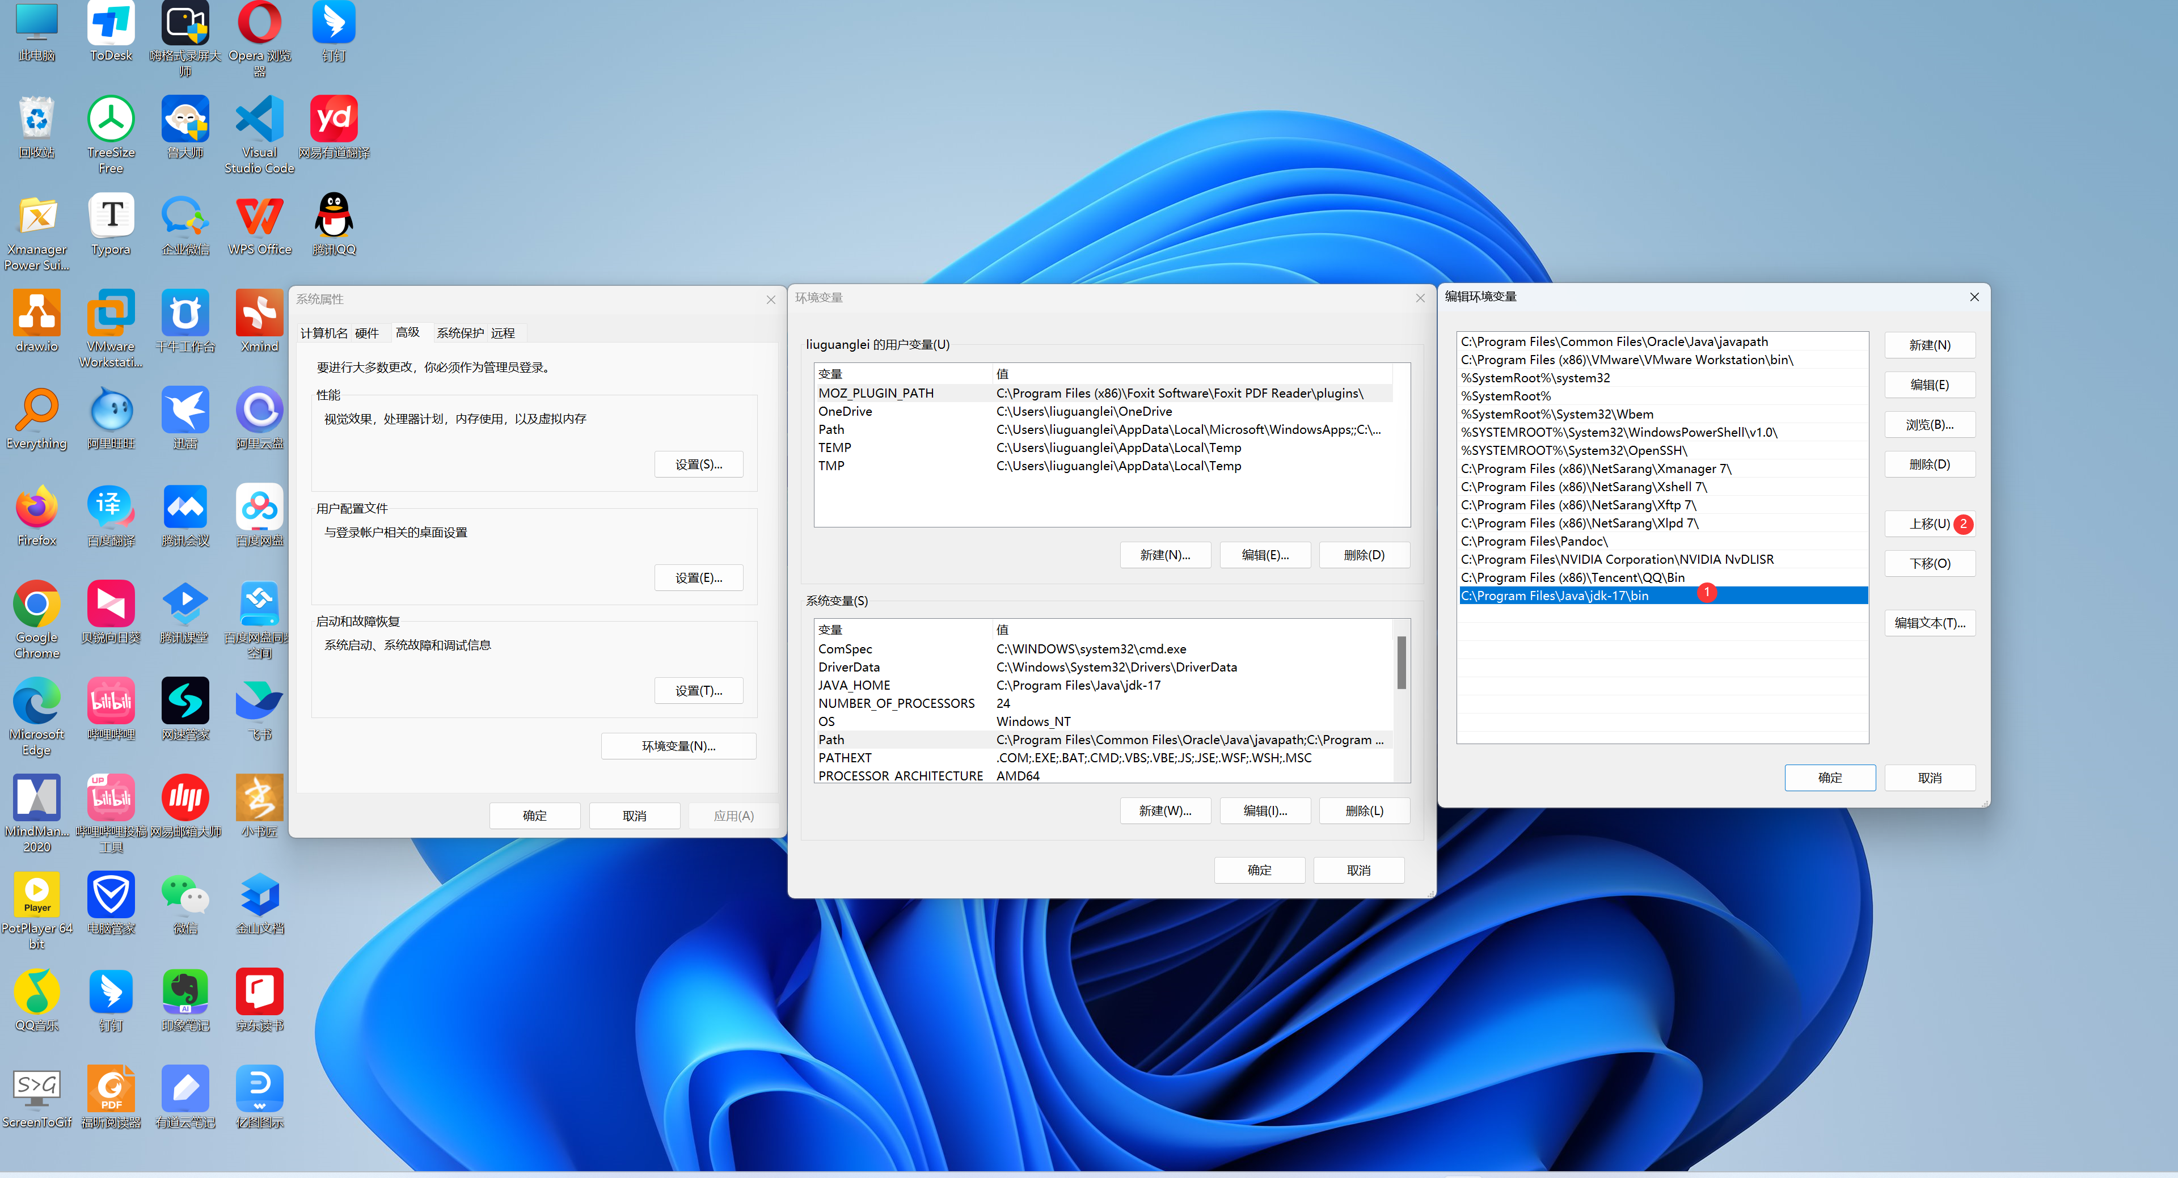This screenshot has height=1178, width=2178.
Task: Click 下移(O) to move entry down
Action: (1930, 563)
